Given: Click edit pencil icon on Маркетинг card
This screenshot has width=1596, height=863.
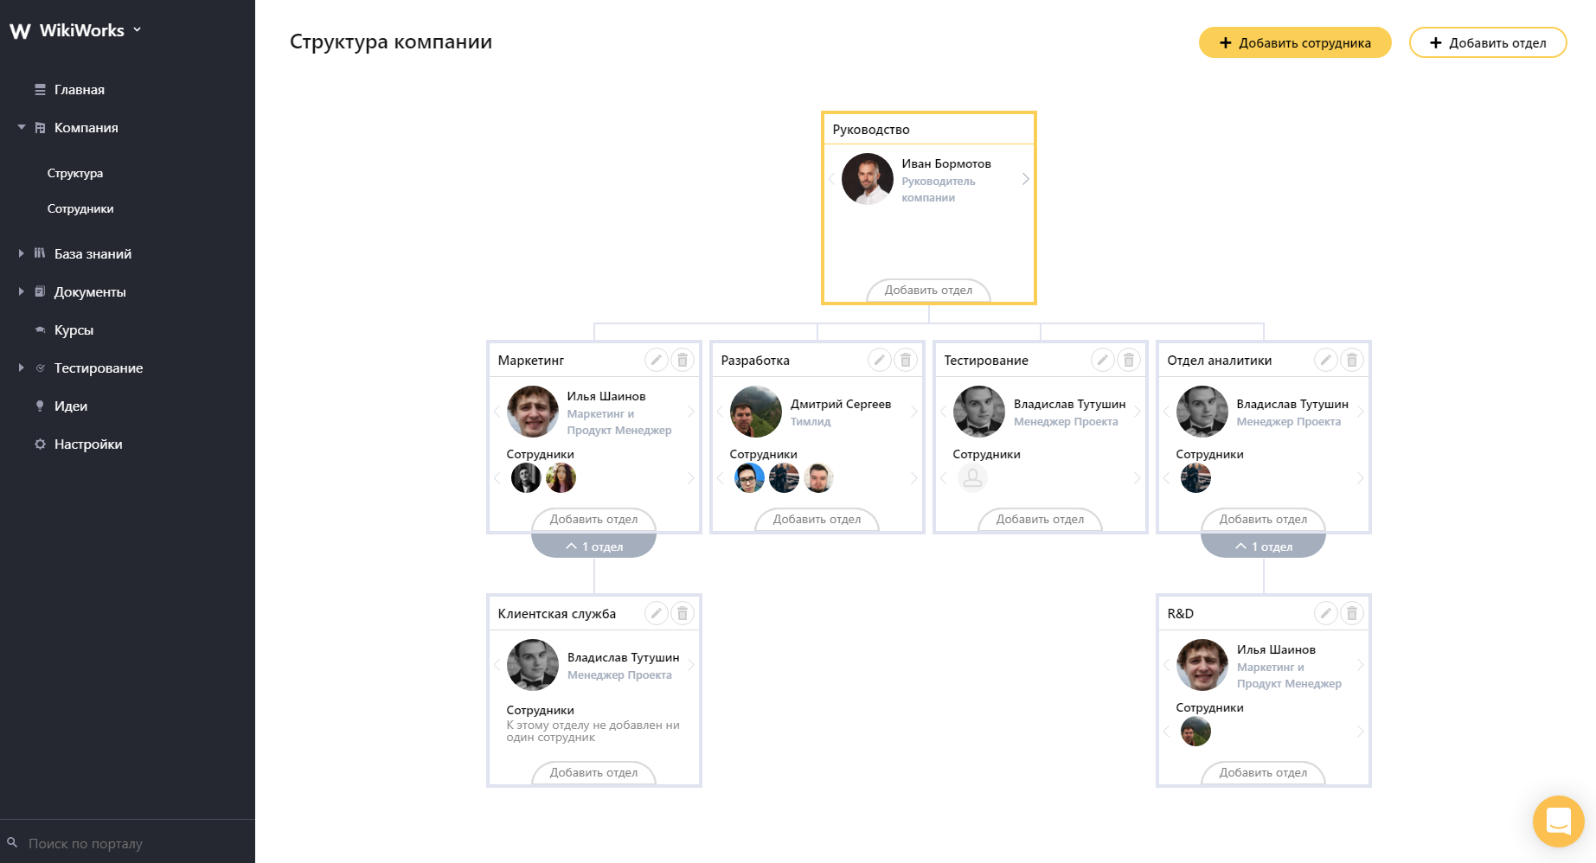Looking at the screenshot, I should point(657,360).
